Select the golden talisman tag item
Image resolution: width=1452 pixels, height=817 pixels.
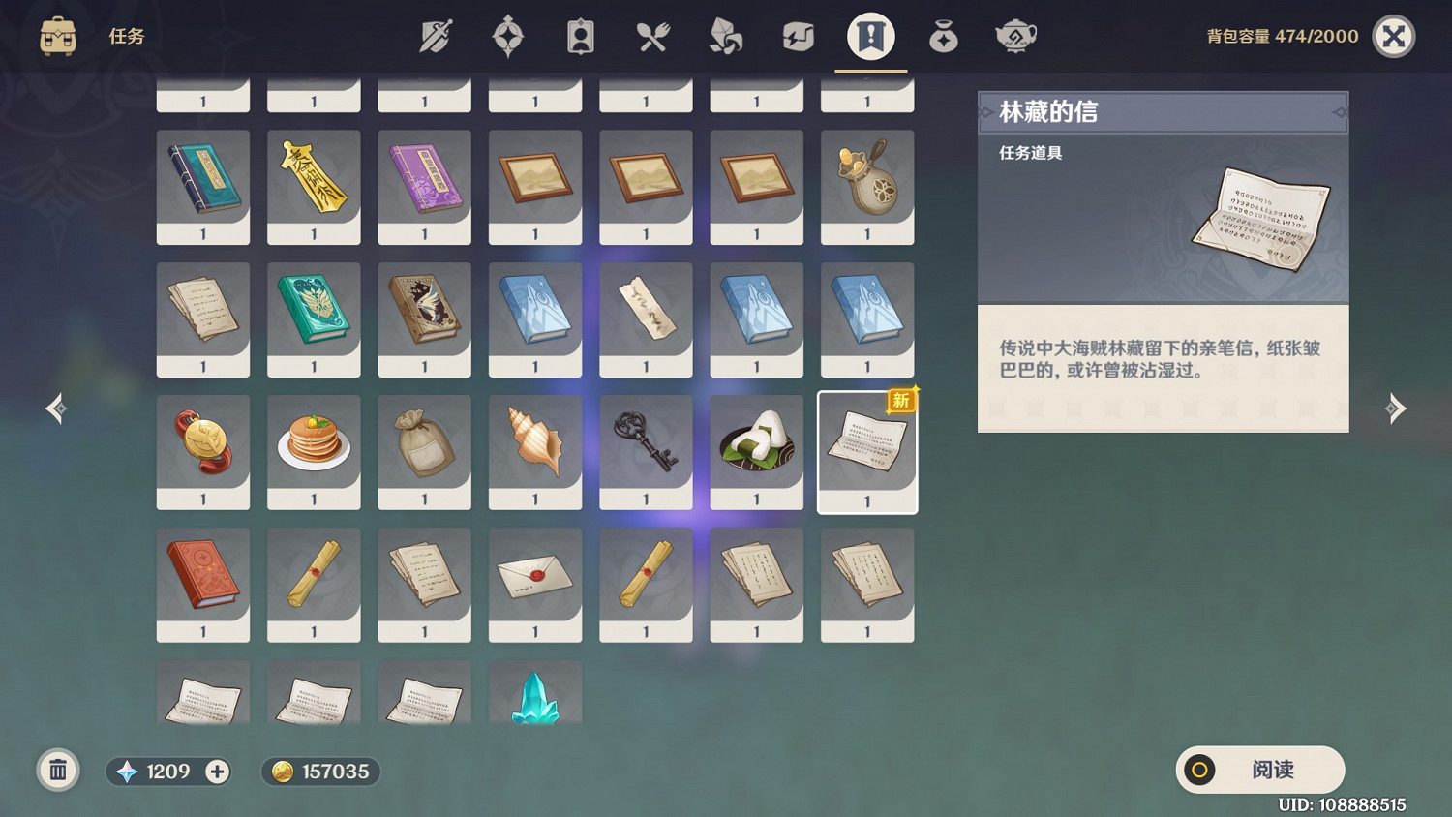pyautogui.click(x=314, y=187)
